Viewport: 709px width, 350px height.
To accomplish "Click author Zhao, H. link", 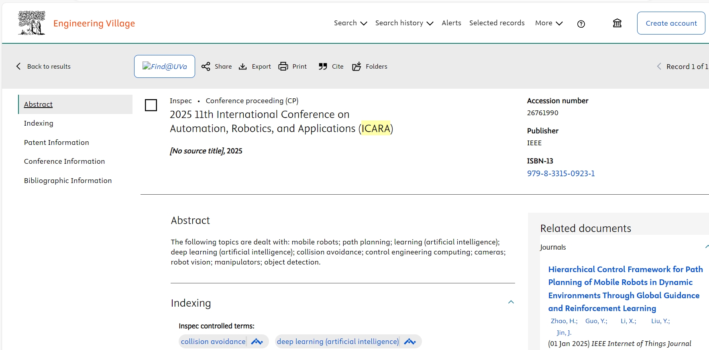I will 564,321.
